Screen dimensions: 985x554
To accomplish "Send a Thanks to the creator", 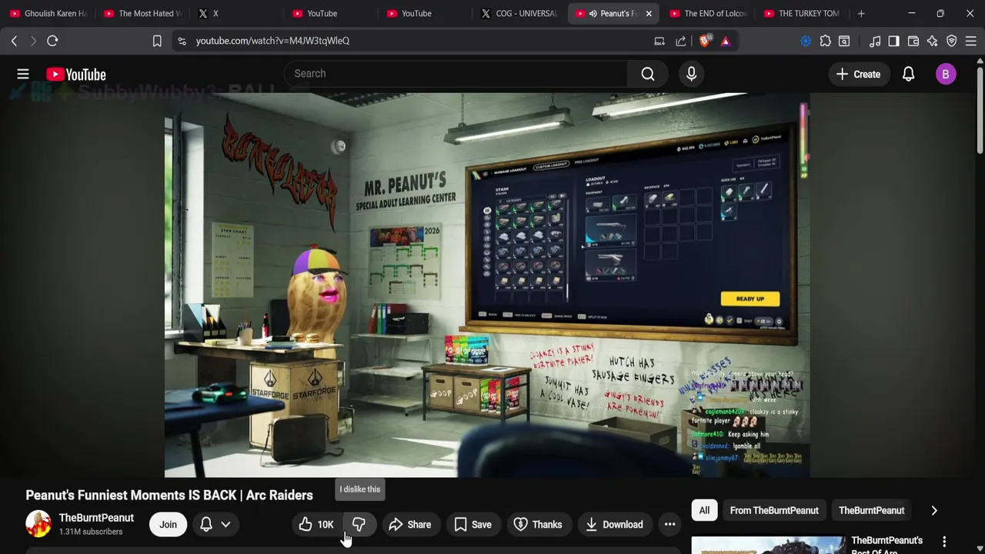I will pos(538,525).
